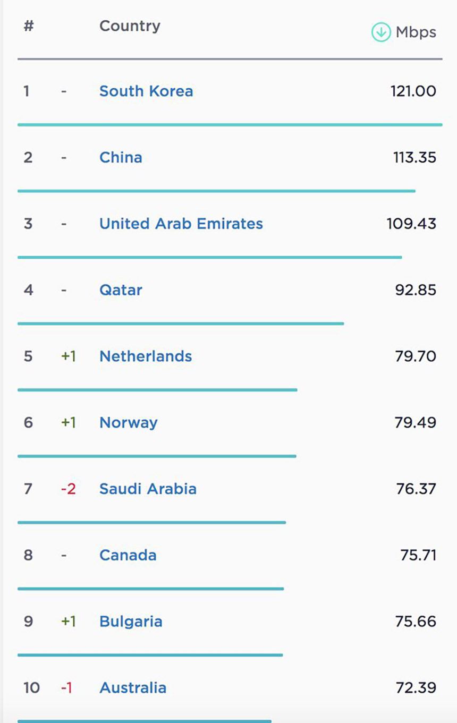The width and height of the screenshot is (457, 723).
Task: Click the +1 rank change beside Netherlands
Action: 69,356
